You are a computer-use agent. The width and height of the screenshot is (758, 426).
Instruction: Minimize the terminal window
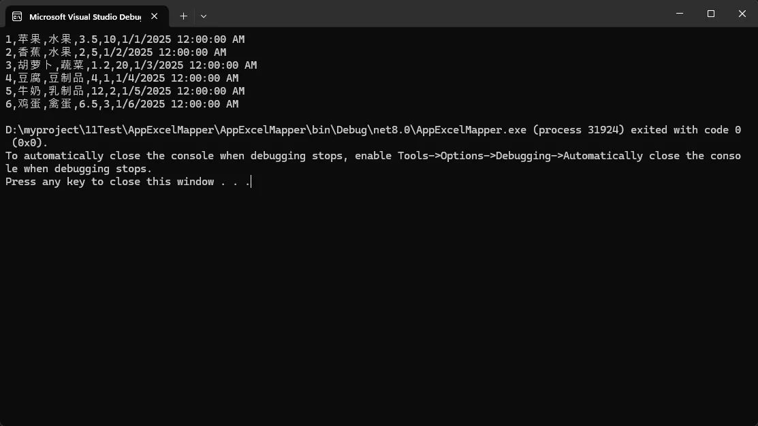pos(680,14)
